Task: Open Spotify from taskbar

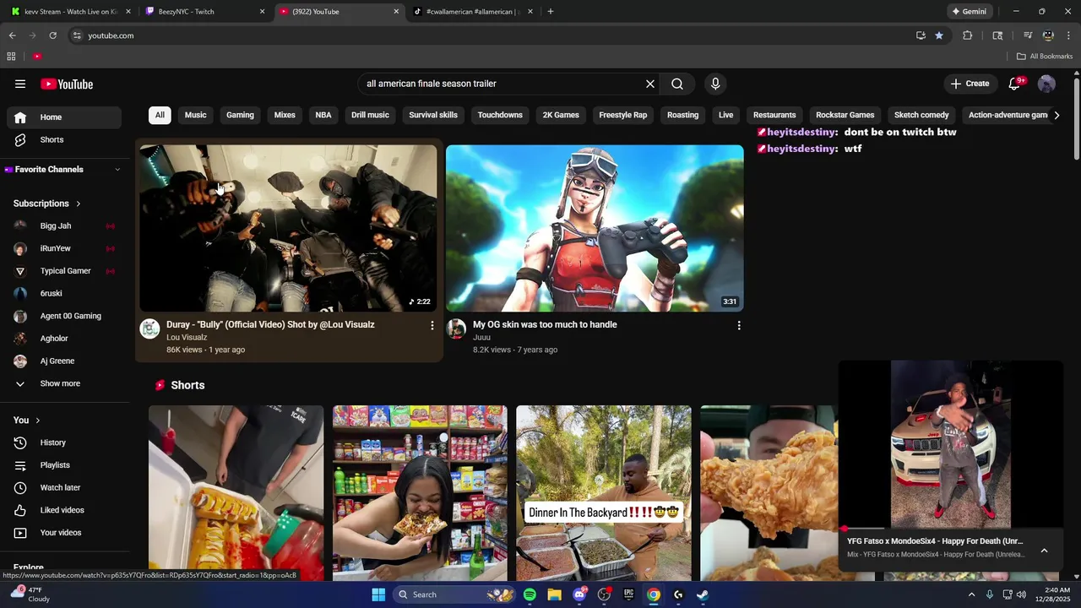Action: tap(530, 594)
